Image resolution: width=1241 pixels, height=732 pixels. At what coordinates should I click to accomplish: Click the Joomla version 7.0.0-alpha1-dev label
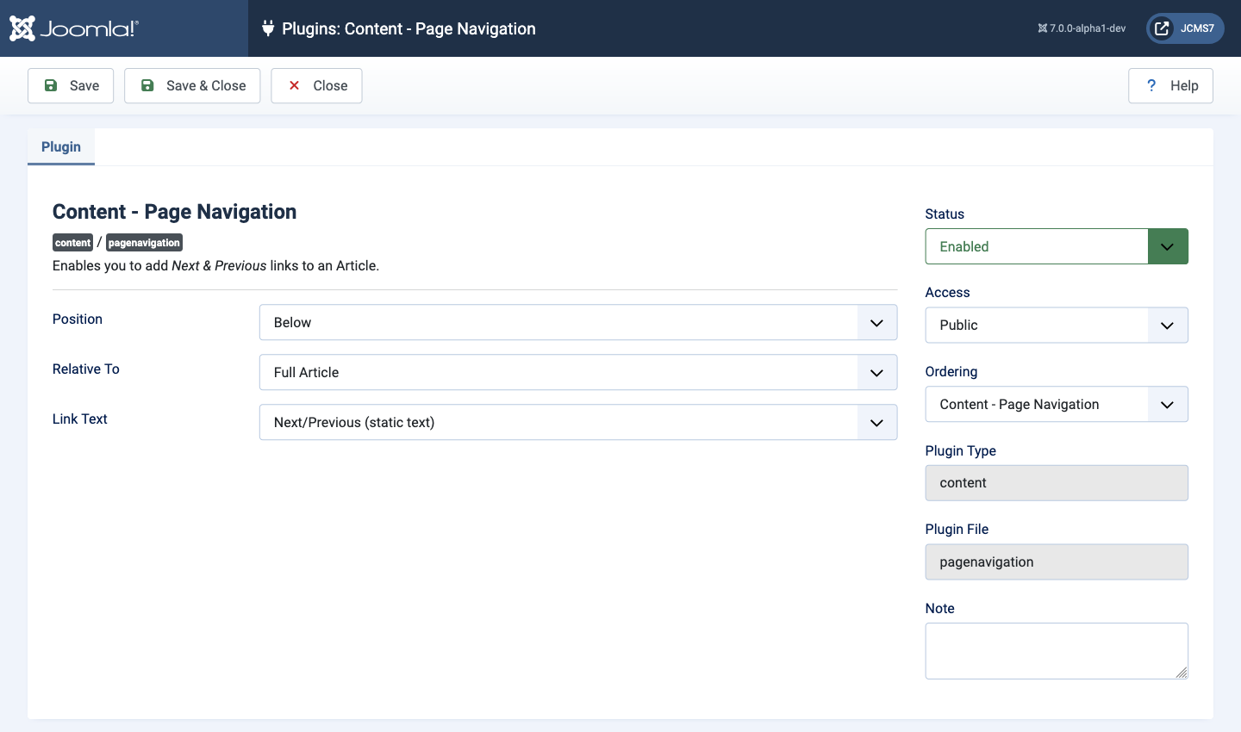tap(1082, 28)
